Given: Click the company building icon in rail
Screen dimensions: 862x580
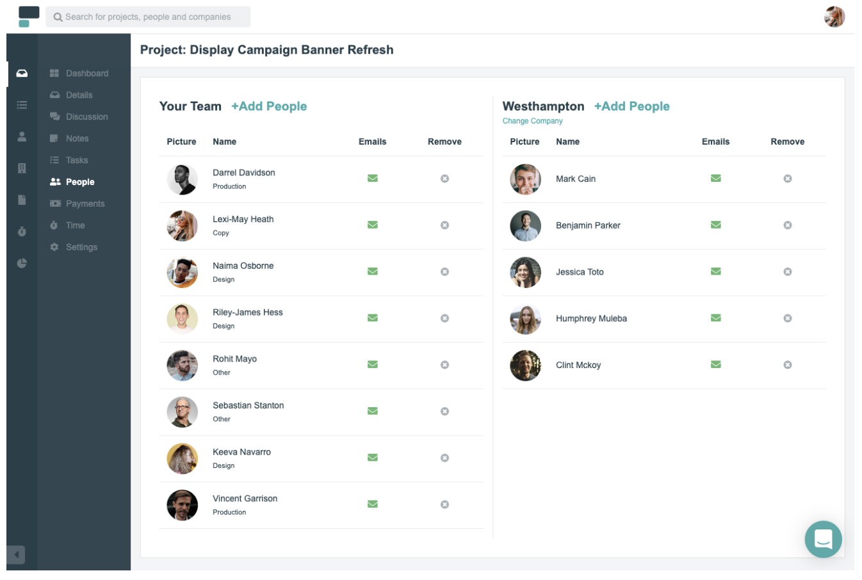Looking at the screenshot, I should 22,168.
